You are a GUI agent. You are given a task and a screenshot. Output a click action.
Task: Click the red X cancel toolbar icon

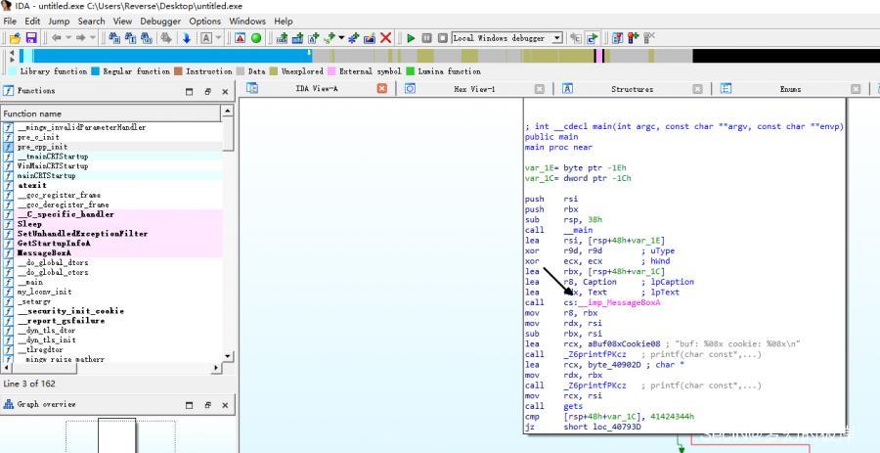coord(386,38)
